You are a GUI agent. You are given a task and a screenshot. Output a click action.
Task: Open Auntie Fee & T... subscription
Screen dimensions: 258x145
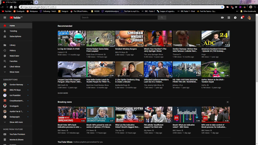16,112
